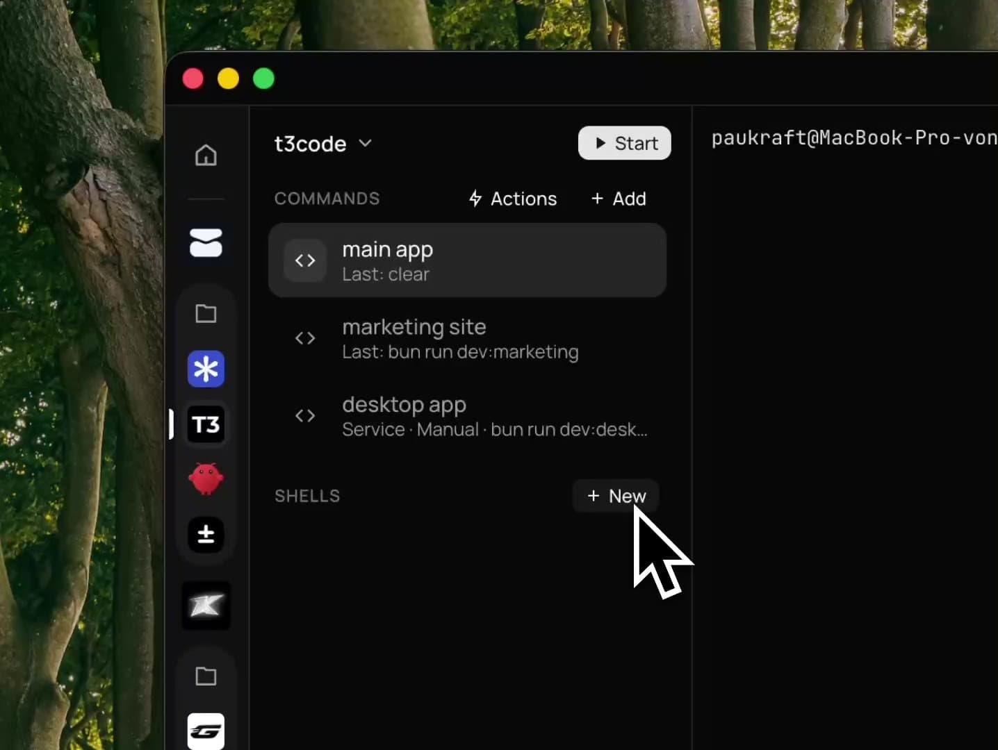Open the Actions lightning menu
This screenshot has width=998, height=750.
(513, 199)
